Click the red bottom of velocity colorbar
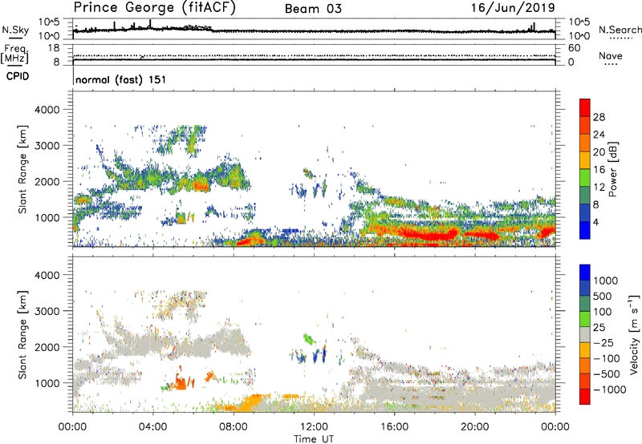This screenshot has height=444, width=642. point(585,397)
